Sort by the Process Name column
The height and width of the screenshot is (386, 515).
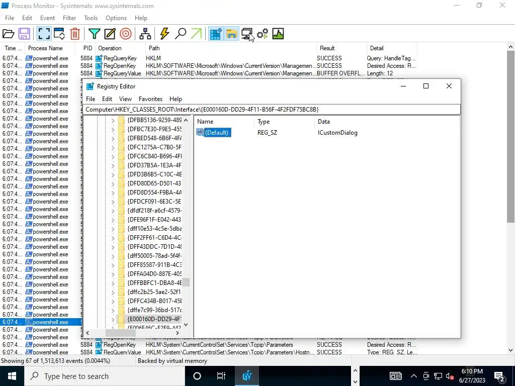pos(50,48)
